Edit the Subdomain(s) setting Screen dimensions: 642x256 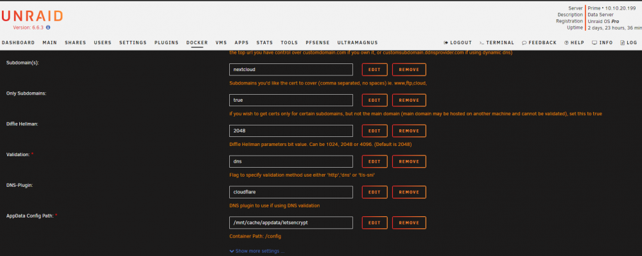[375, 69]
